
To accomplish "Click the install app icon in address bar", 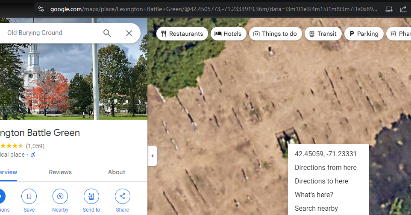I will pyautogui.click(x=389, y=9).
